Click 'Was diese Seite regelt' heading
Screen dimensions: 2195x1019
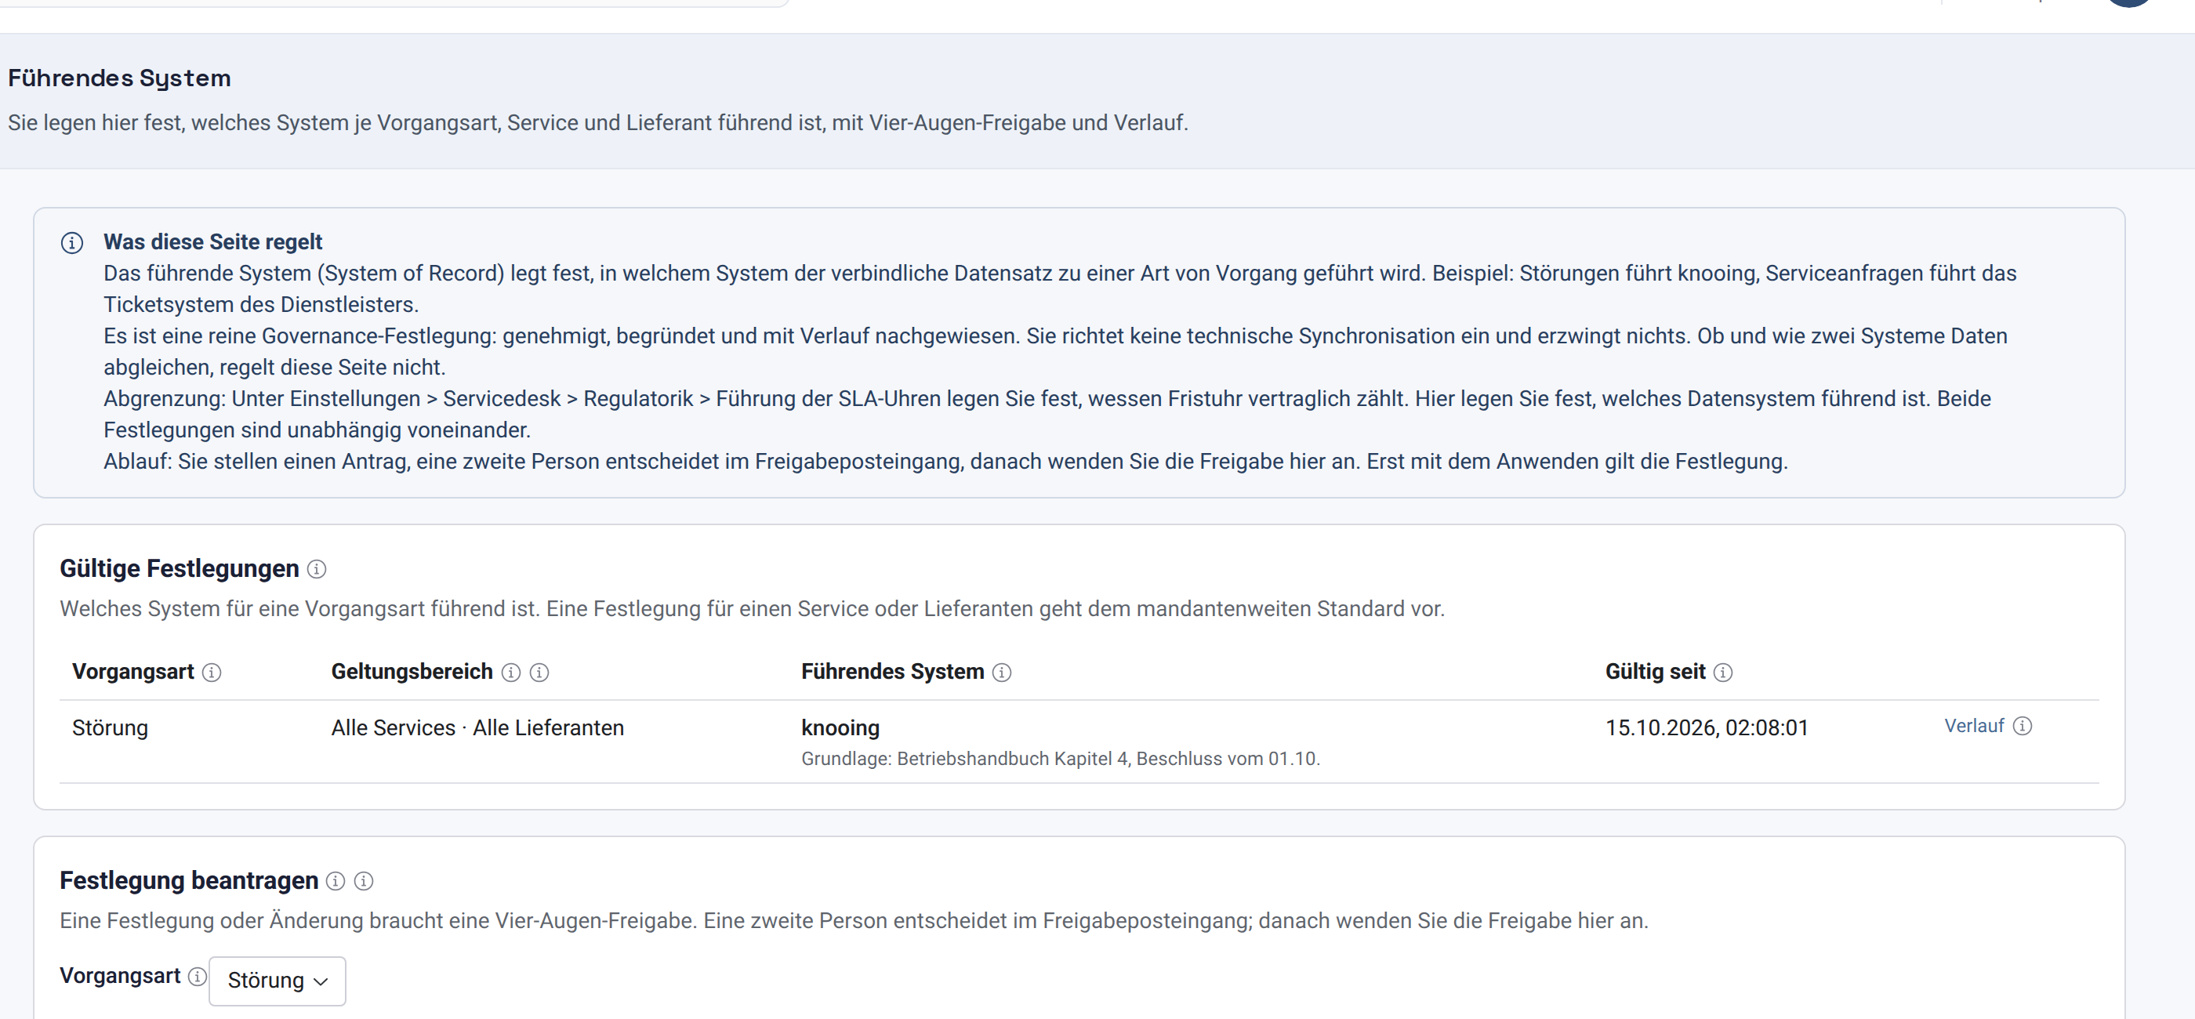click(213, 242)
